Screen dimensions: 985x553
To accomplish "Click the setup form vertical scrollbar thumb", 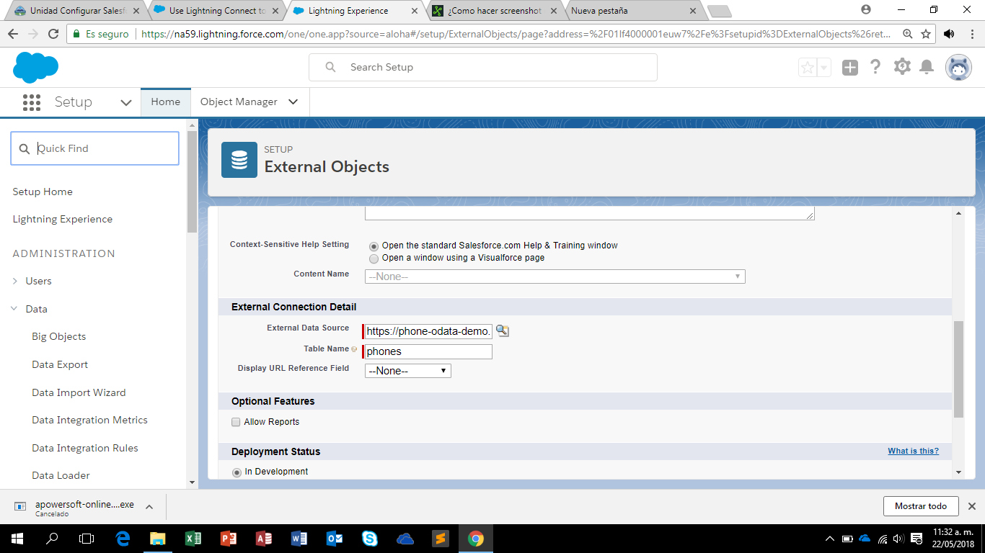I will tap(958, 369).
